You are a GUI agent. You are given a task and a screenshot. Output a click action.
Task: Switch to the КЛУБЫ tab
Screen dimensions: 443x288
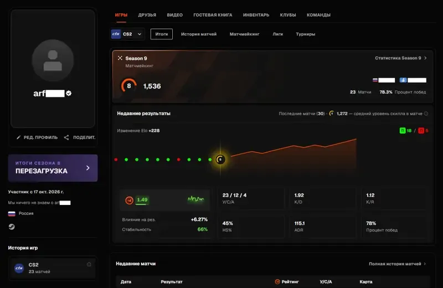tap(288, 15)
